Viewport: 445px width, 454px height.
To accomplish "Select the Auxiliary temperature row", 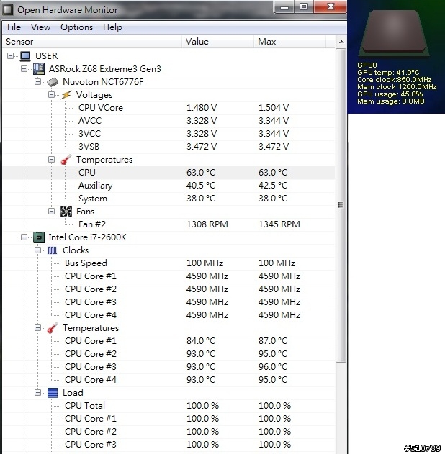I will (x=169, y=186).
